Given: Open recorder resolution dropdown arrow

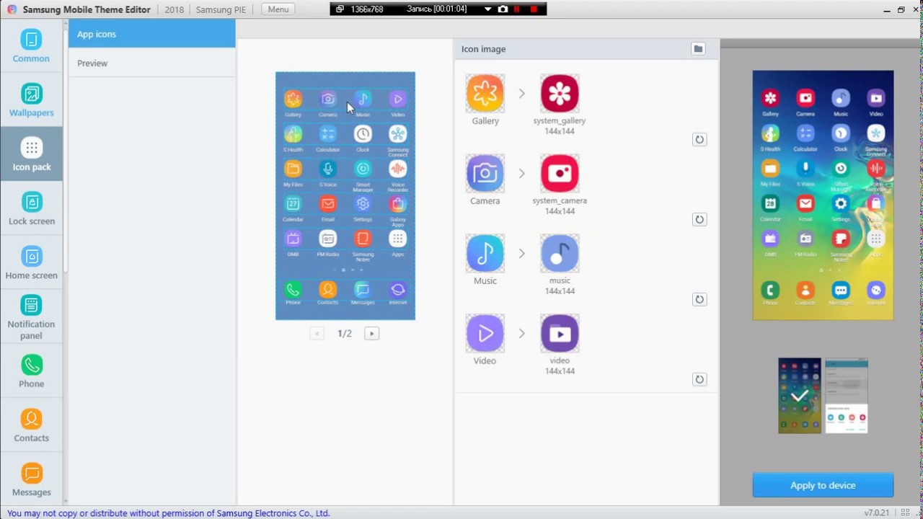Looking at the screenshot, I should 488,9.
